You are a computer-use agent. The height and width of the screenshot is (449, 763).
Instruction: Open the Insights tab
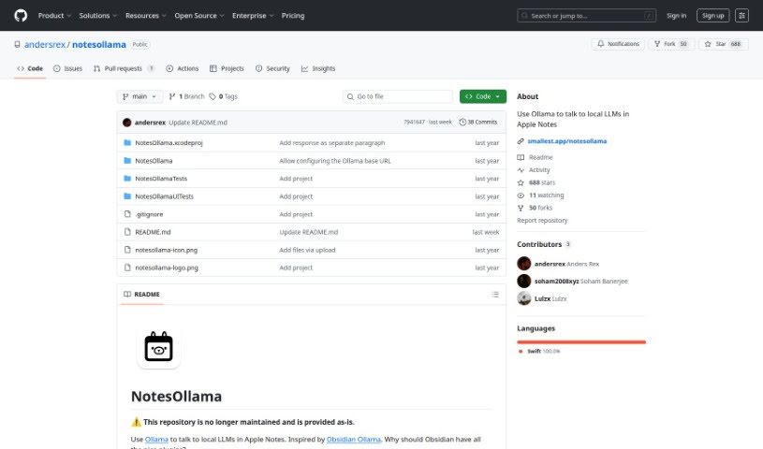(318, 68)
